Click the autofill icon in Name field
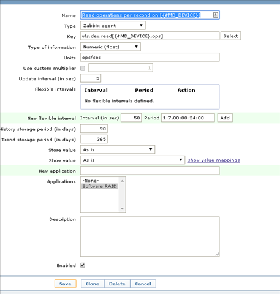 pyautogui.click(x=216, y=15)
